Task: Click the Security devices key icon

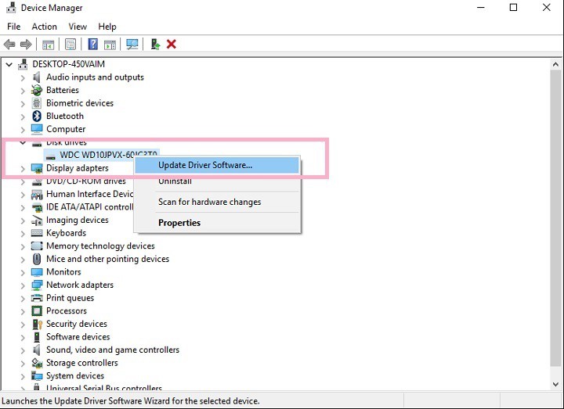Action: [38, 324]
